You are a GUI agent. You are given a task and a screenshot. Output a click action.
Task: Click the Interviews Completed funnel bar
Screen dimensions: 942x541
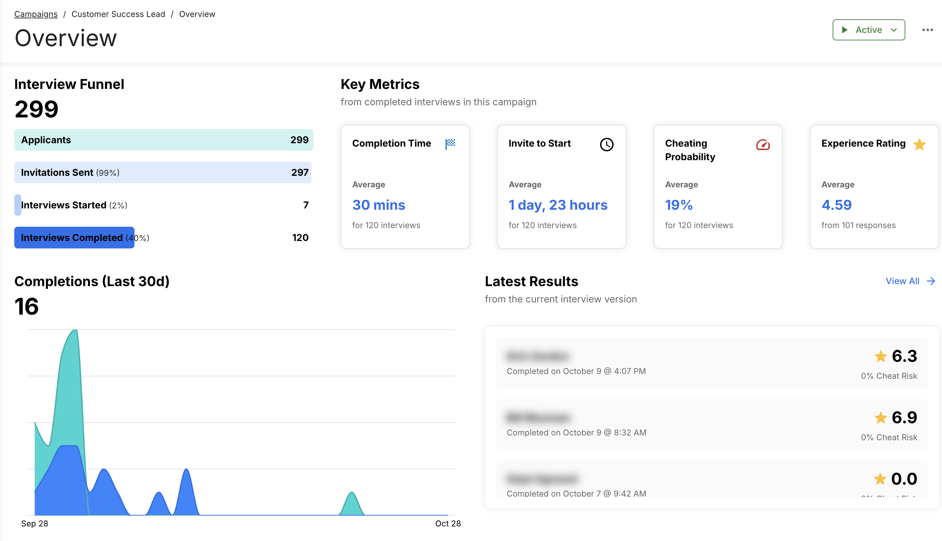pos(74,238)
